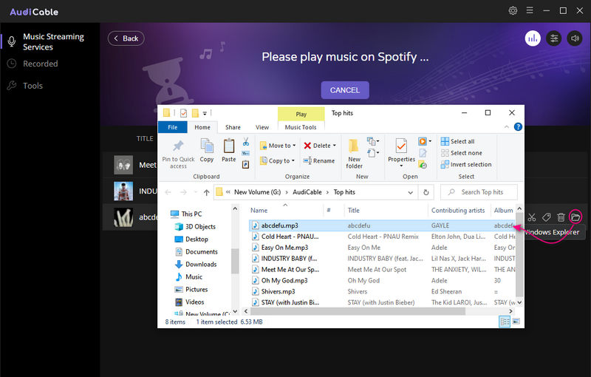Click Paste shortcut icon in Clipboard group

click(246, 164)
